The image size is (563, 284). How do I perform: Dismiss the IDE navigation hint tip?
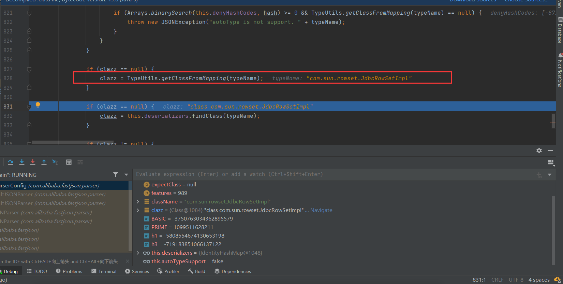tap(128, 261)
